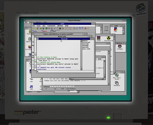Select the Duke Nukem 3D icon
This screenshot has width=153, height=125.
click(109, 39)
